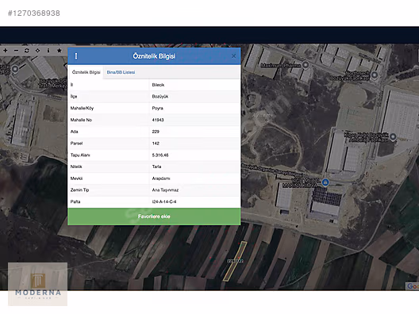Click the 5.316,46 Tapu Alanı value

pyautogui.click(x=160, y=155)
